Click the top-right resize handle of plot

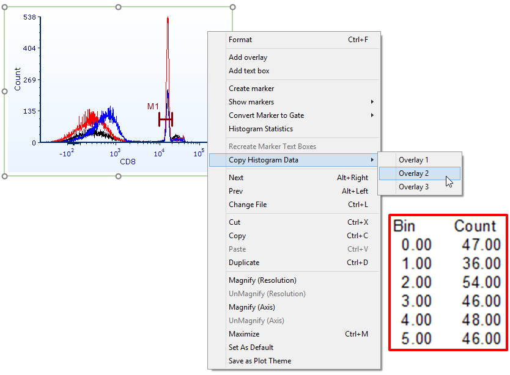(232, 7)
